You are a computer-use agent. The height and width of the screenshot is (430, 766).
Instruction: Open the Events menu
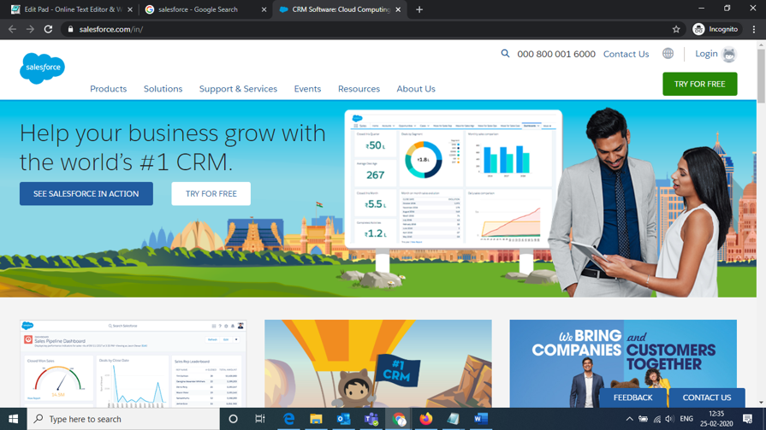[x=307, y=89]
